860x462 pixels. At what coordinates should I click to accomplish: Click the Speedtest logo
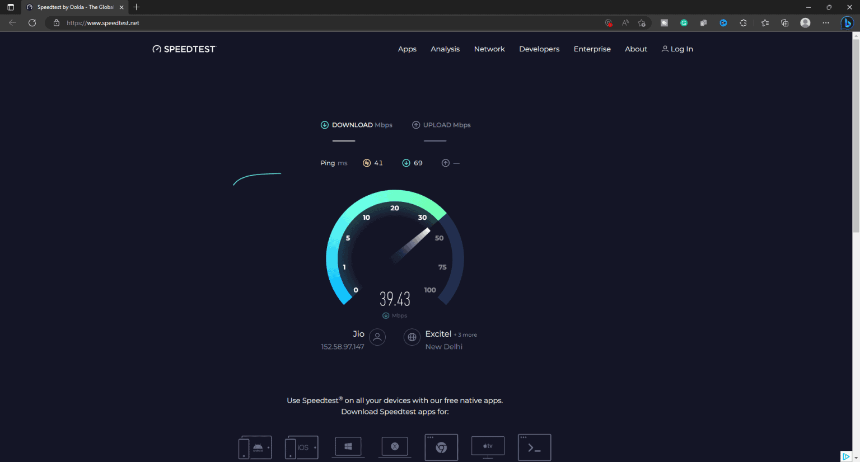[184, 49]
